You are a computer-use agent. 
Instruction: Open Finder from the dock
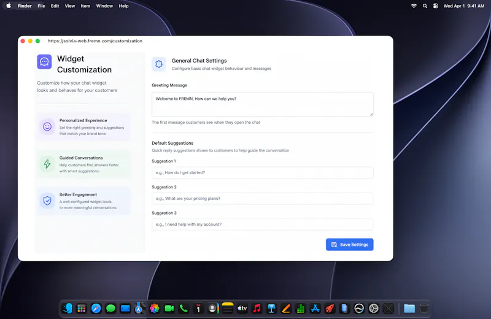[68, 309]
